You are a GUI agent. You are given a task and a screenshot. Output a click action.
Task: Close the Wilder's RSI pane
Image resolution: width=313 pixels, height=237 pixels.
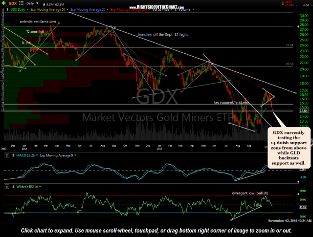point(7,187)
